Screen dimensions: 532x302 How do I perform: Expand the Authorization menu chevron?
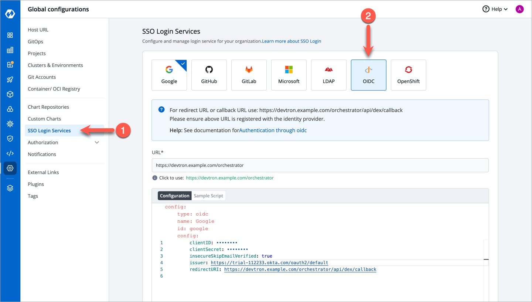(x=97, y=142)
